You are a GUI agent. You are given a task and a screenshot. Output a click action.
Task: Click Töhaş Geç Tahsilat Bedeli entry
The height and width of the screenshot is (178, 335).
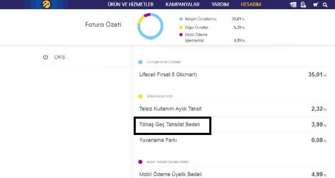(x=170, y=125)
